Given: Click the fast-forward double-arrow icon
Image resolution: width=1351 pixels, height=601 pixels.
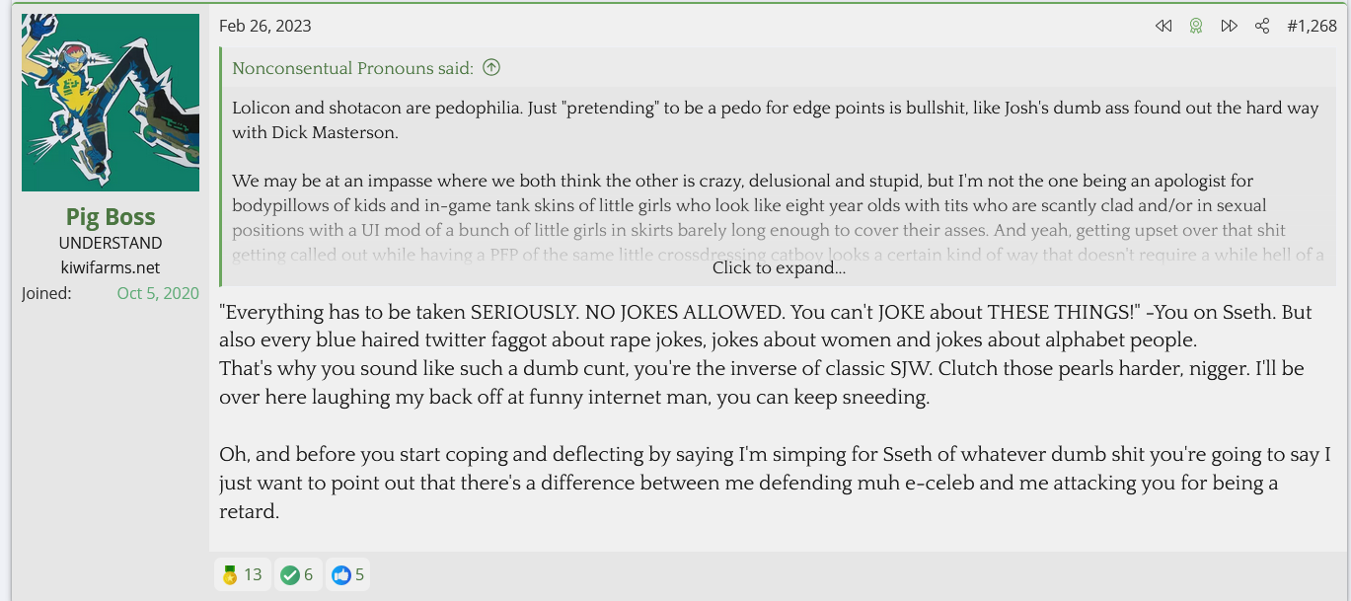Looking at the screenshot, I should click(1229, 27).
